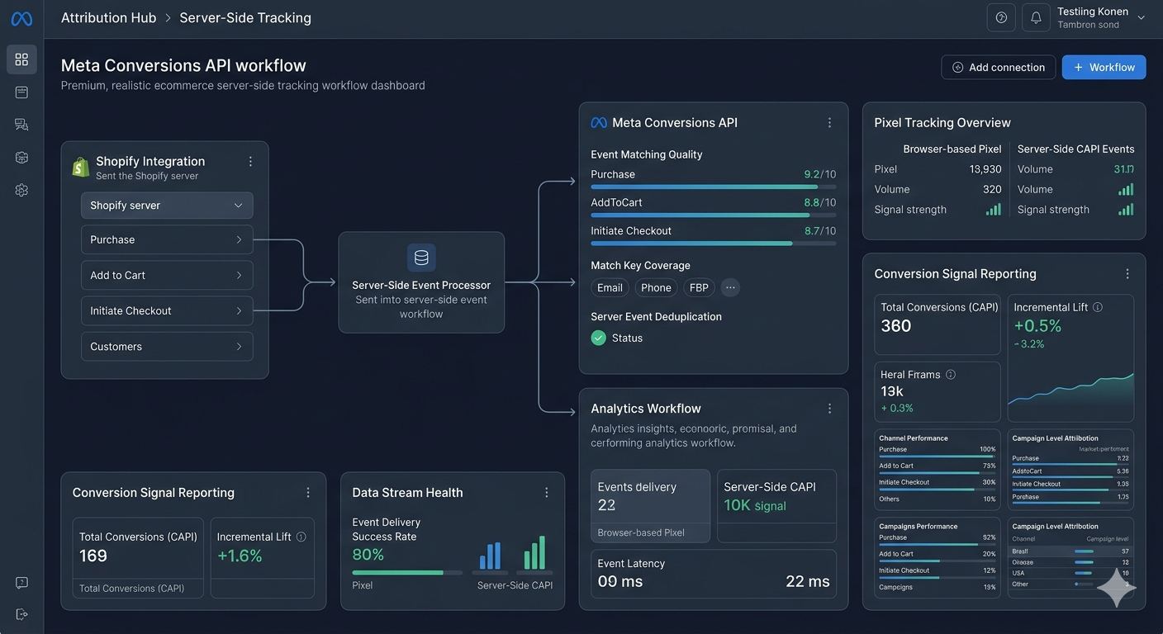This screenshot has height=634, width=1163.
Task: Click info icon beside +1.6% Incremental Lift
Action: (301, 537)
